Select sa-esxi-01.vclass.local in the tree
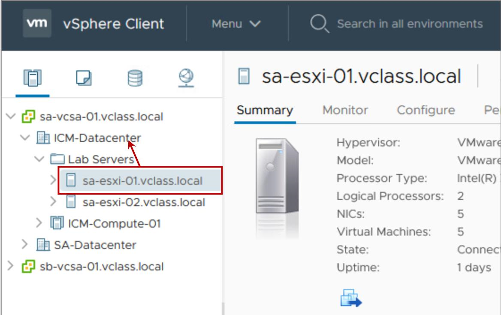Screen dimensions: 501x315 click(x=142, y=180)
